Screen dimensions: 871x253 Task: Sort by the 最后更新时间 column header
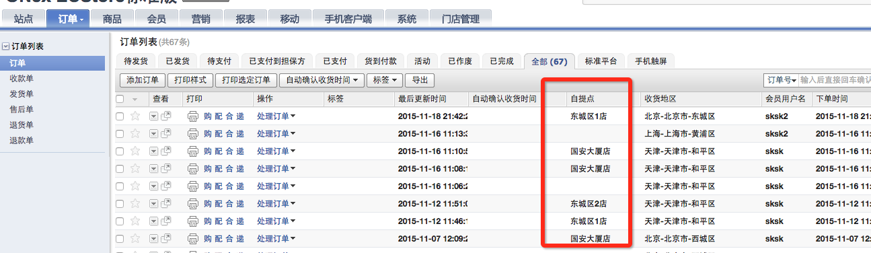point(422,99)
